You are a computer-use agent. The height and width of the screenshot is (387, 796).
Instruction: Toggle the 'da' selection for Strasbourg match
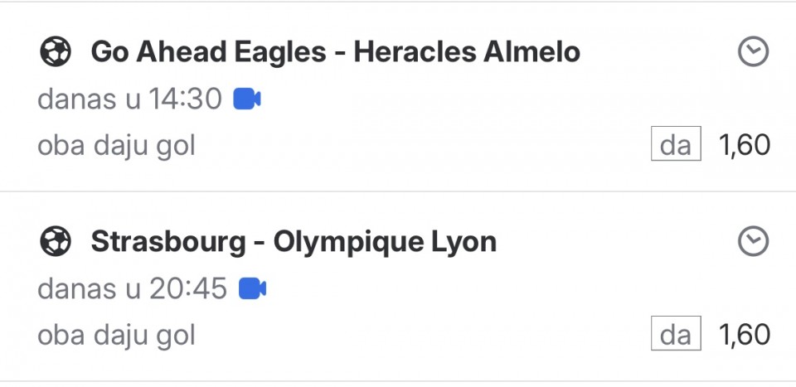(x=676, y=335)
